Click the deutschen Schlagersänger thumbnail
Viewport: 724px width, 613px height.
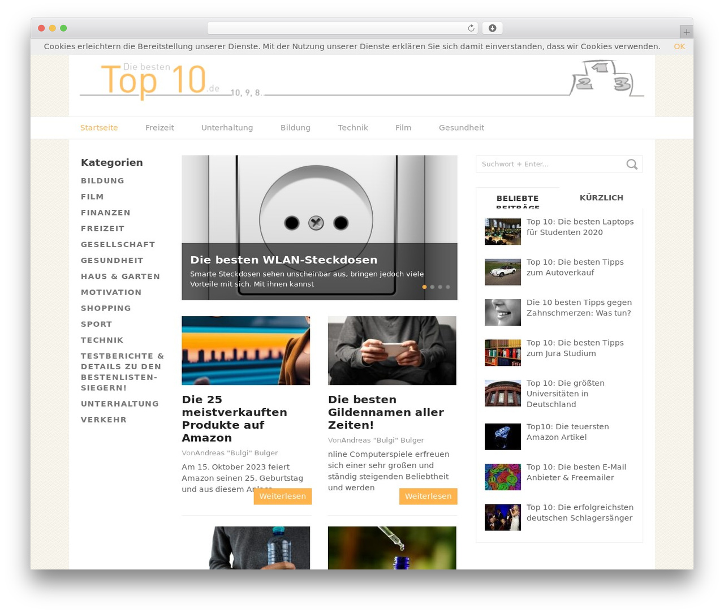pos(503,517)
